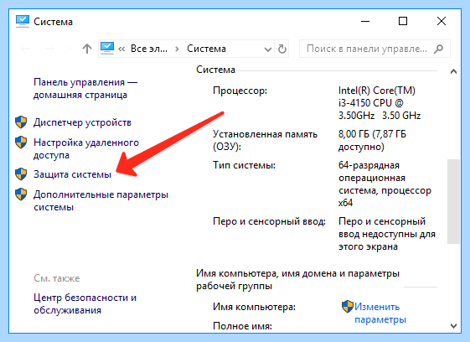Focus the Поиск в панели управления field
The width and height of the screenshot is (470, 342).
(x=374, y=49)
